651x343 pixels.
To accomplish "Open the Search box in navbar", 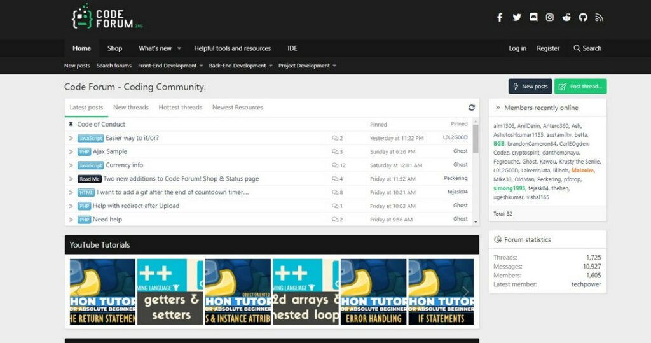I will pyautogui.click(x=587, y=48).
